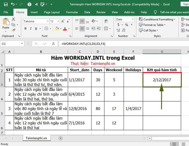The width and height of the screenshot is (189, 146).
Task: Click the Sign in button
Action: [185, 4]
